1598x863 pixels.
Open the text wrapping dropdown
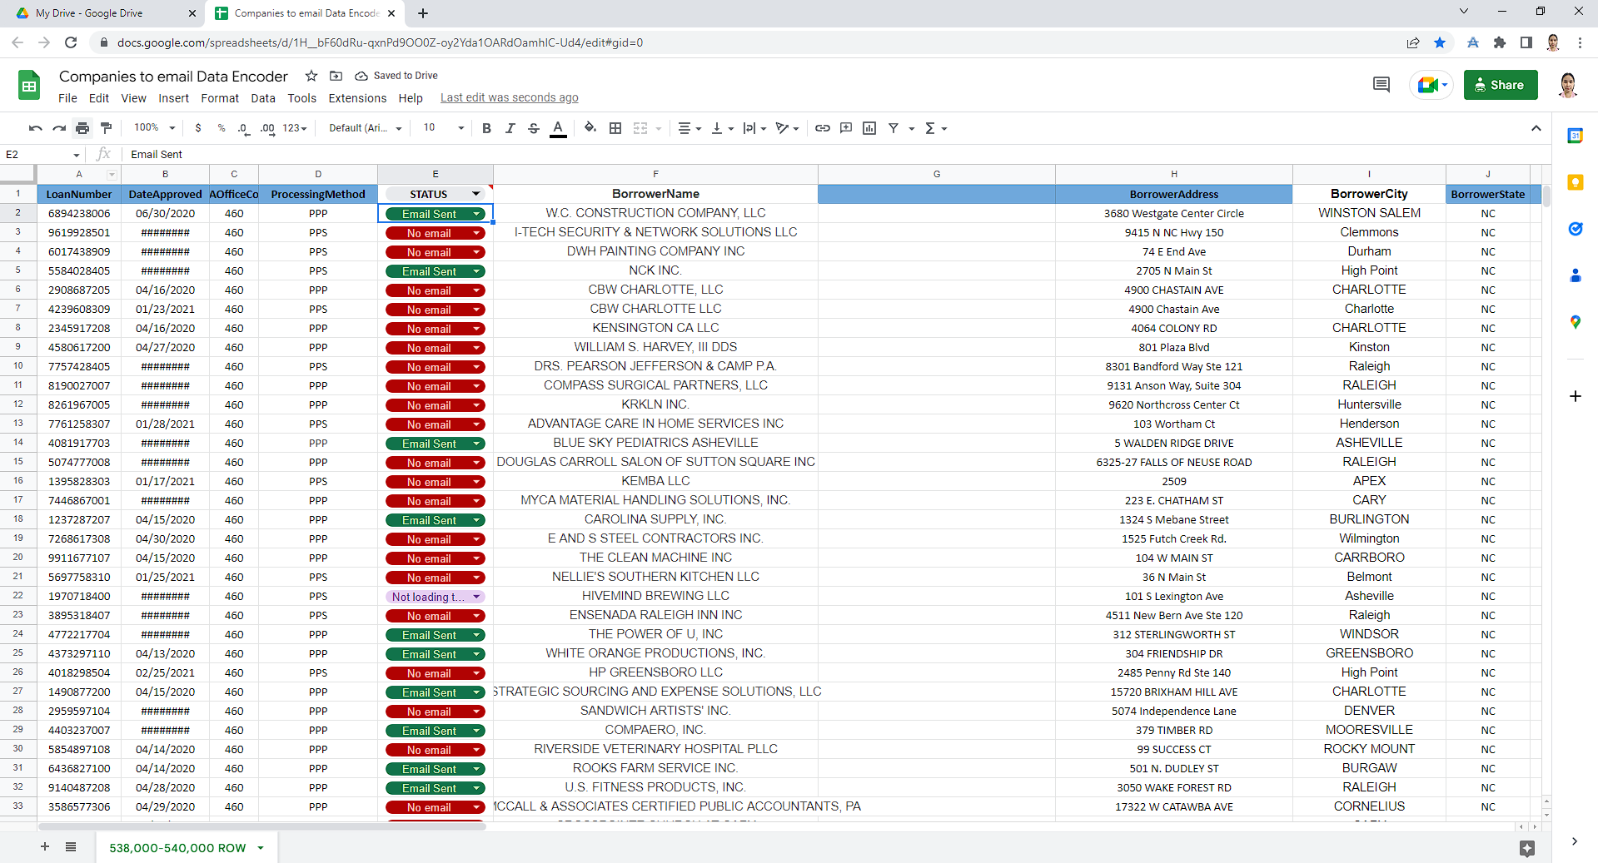coord(754,128)
